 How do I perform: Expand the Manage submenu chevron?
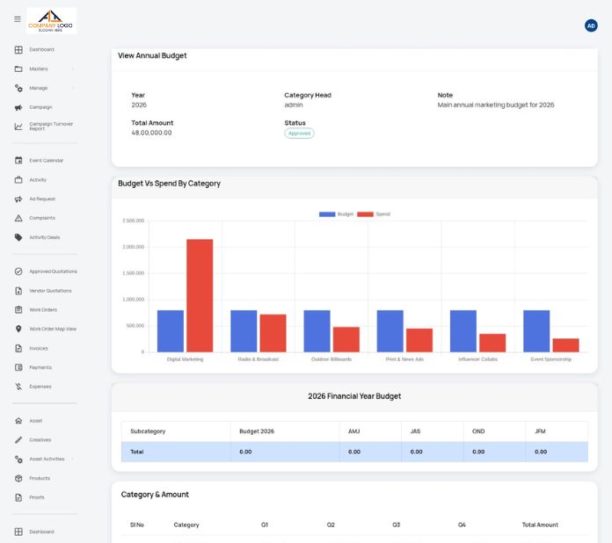point(73,88)
